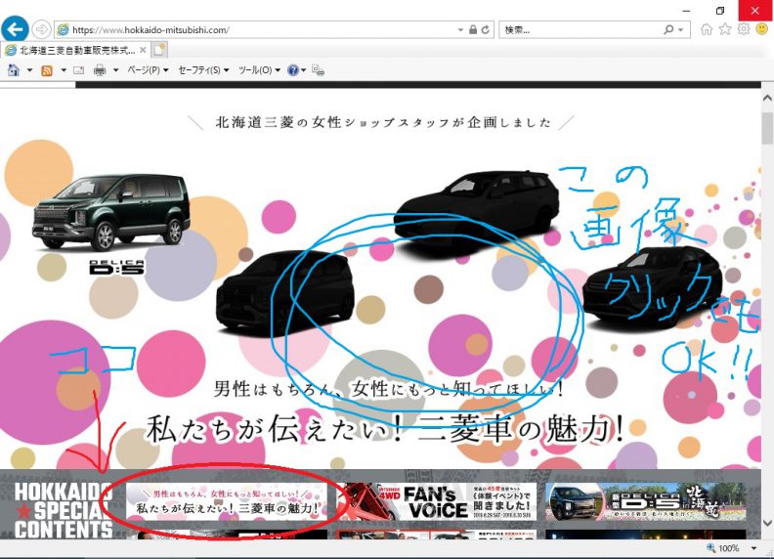Open a new tab button
The width and height of the screenshot is (774, 559).
pyautogui.click(x=159, y=50)
